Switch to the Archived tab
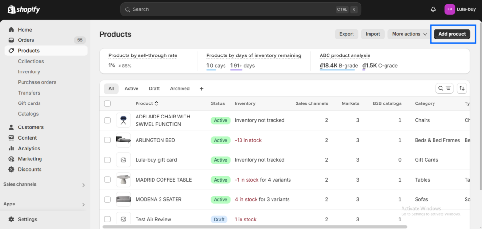The width and height of the screenshot is (482, 229). coord(180,89)
